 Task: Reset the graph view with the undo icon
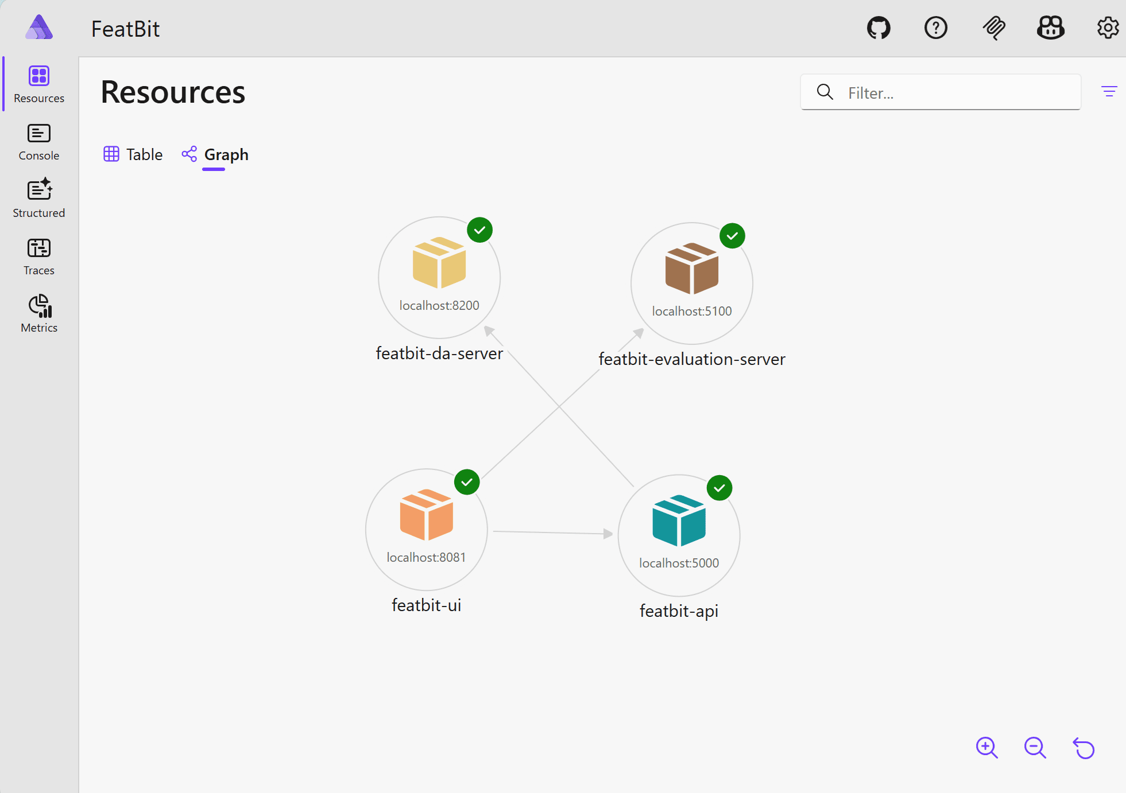click(x=1083, y=748)
